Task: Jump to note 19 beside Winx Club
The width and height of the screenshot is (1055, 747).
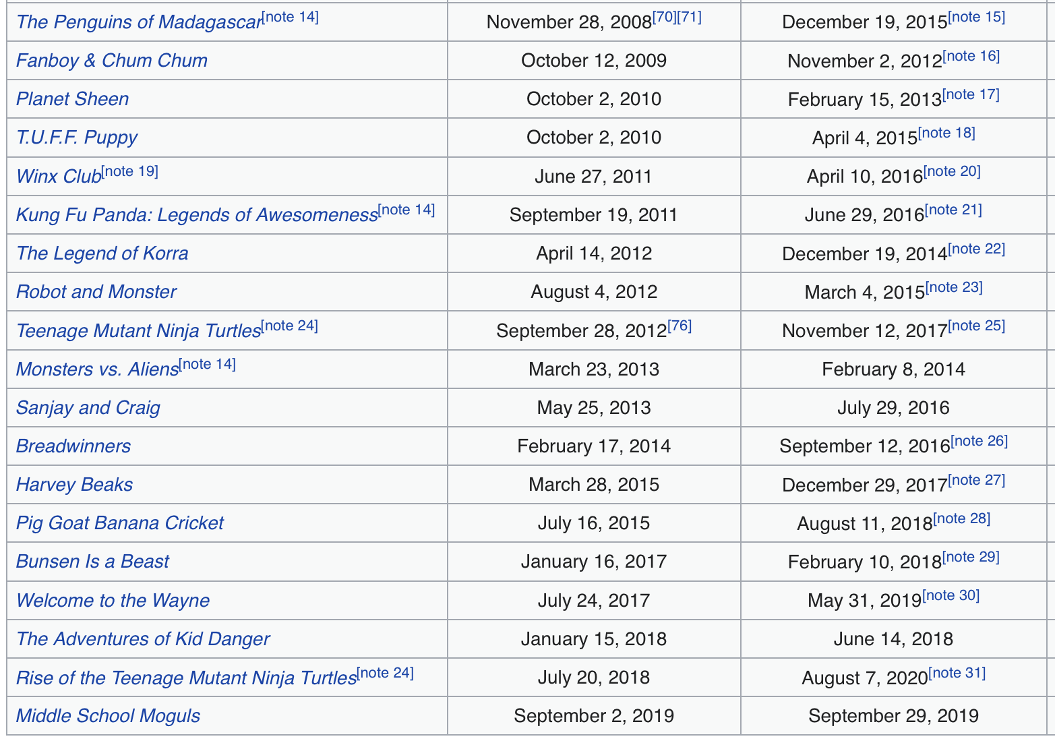Action: 130,171
